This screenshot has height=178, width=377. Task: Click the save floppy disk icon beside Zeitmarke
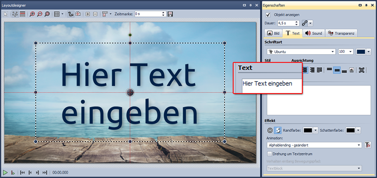tap(170, 14)
